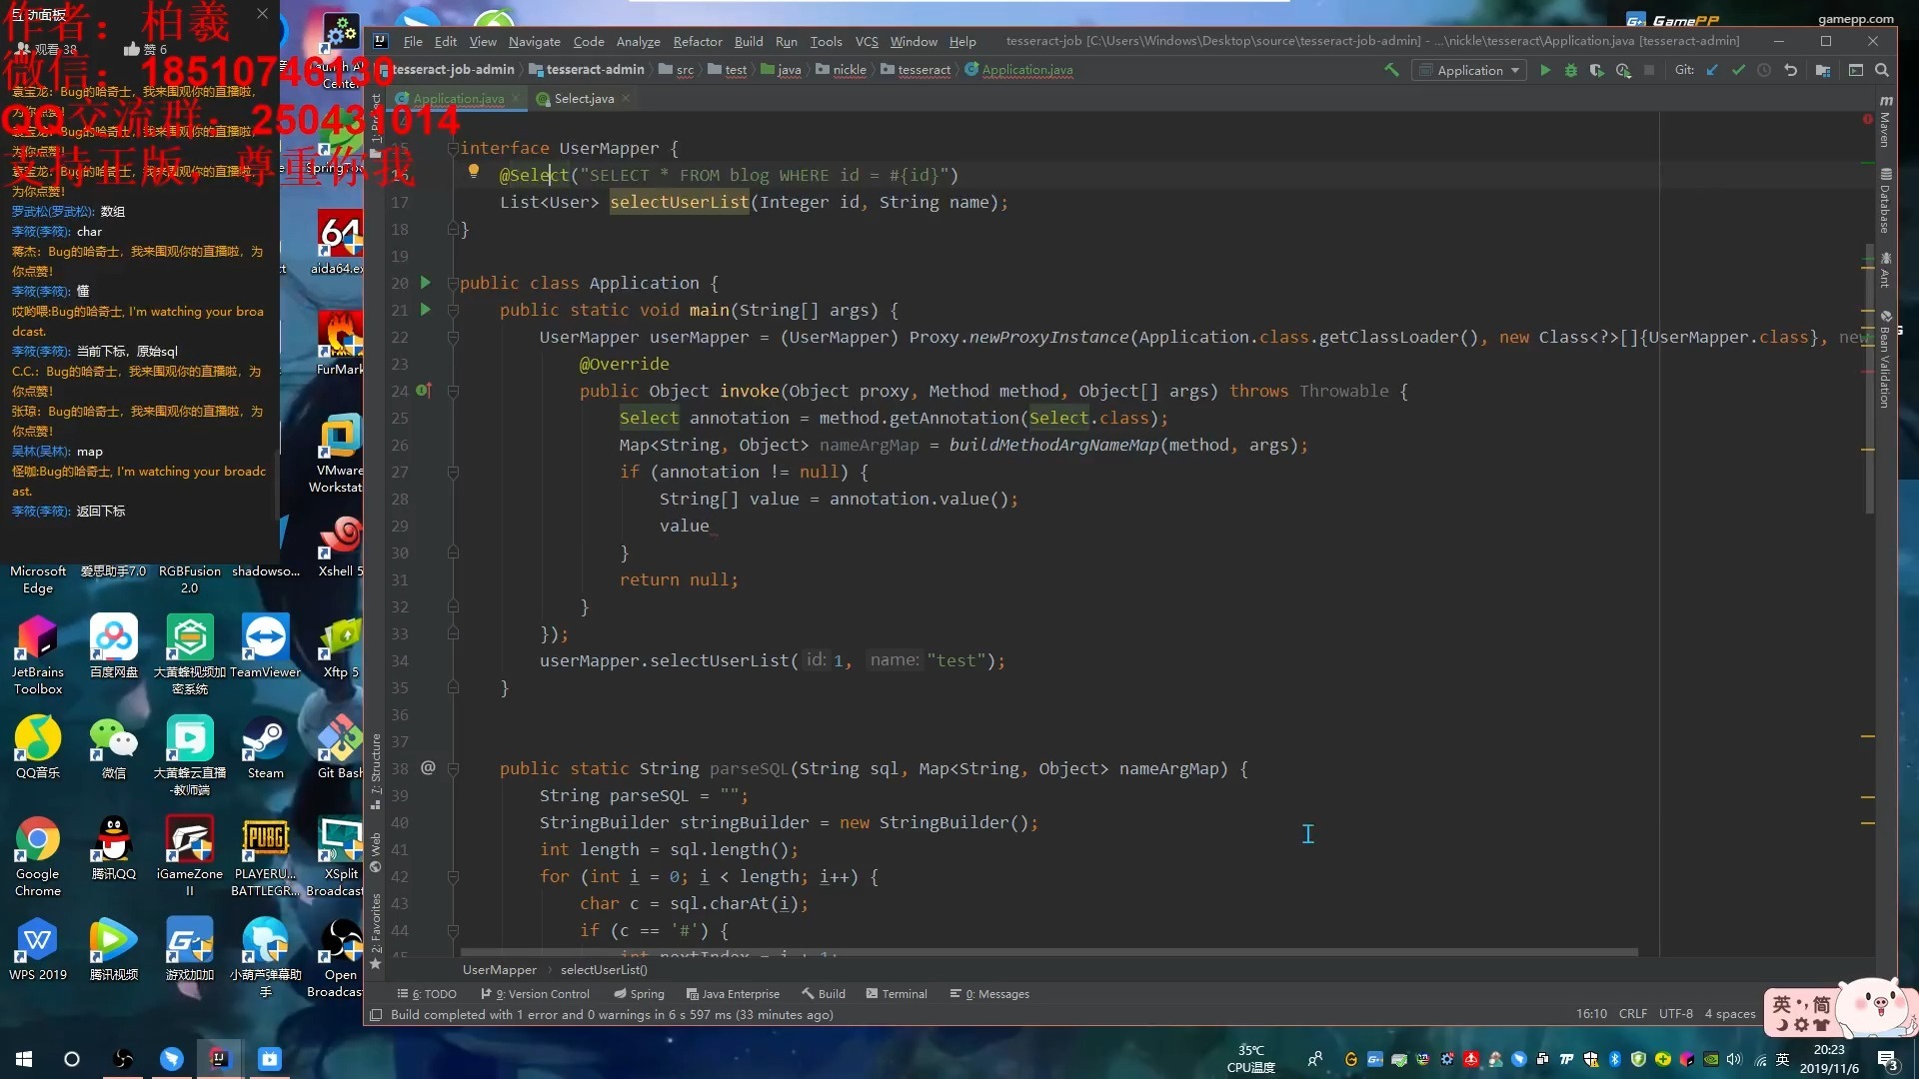Click Git update project arrow icon
Viewport: 1919px width, 1079px height.
coord(1712,70)
